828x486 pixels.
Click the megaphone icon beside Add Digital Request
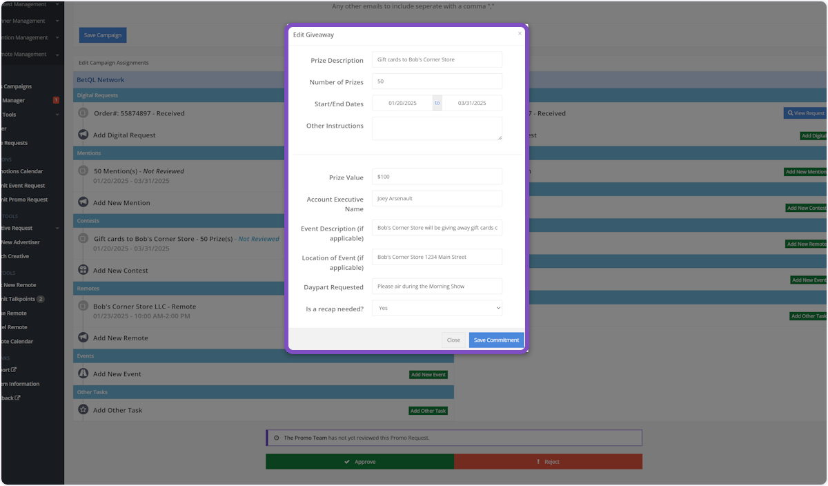(83, 135)
